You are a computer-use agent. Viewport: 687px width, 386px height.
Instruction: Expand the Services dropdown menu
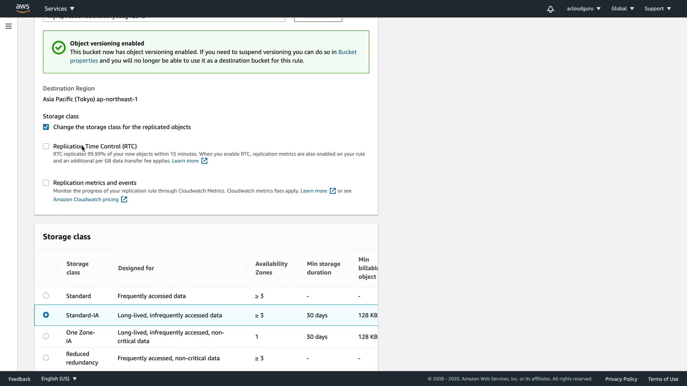(x=59, y=9)
